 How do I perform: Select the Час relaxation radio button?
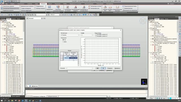(63, 40)
